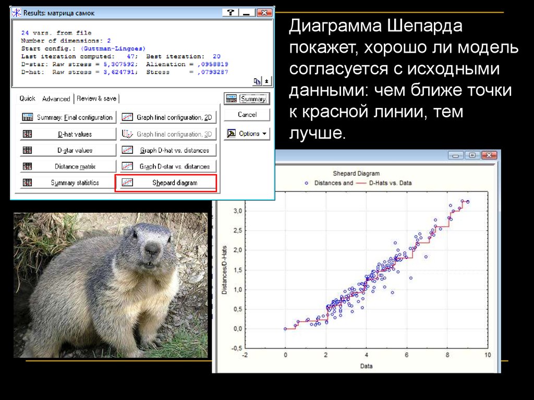
Task: Close the Results dialog
Action: point(264,13)
